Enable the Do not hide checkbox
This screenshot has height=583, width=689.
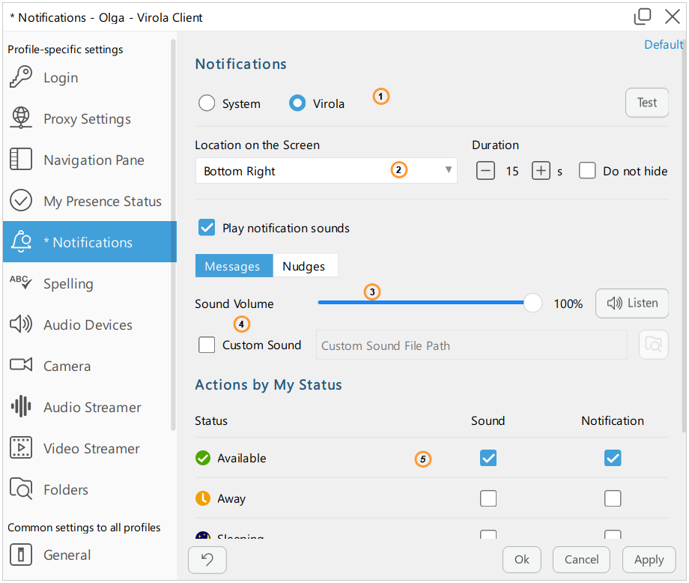(587, 171)
